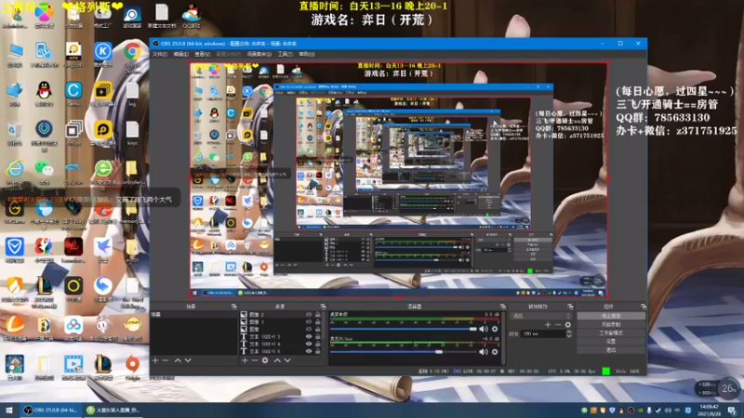Lock the 文本 (GDI+) 4 source
Image resolution: width=744 pixels, height=418 pixels.
(x=318, y=344)
